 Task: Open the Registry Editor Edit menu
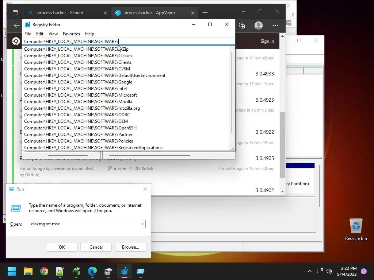[x=39, y=34]
